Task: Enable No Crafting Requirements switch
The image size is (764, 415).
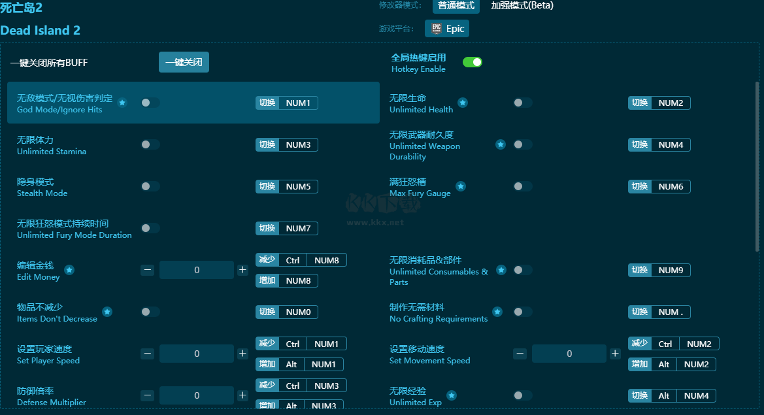Action: [x=522, y=312]
